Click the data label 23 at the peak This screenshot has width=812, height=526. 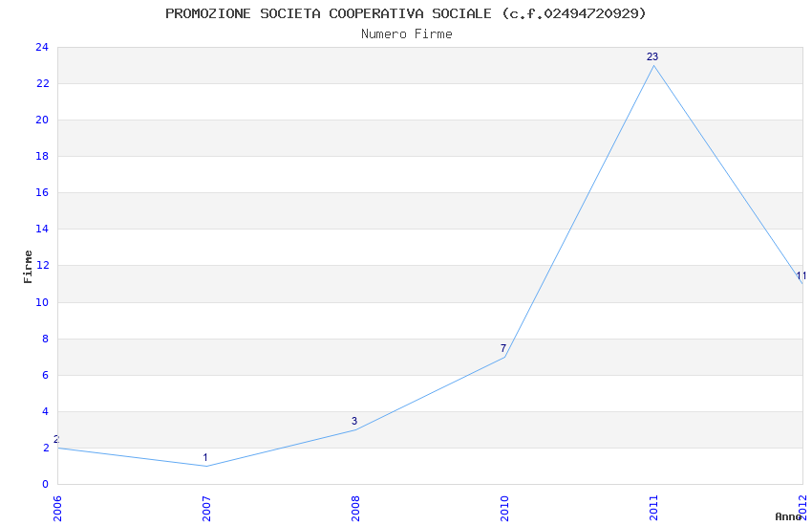pyautogui.click(x=652, y=57)
